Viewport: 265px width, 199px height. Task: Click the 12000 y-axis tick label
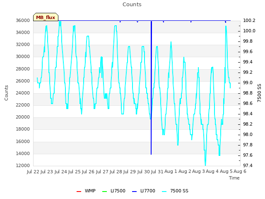click(23, 165)
